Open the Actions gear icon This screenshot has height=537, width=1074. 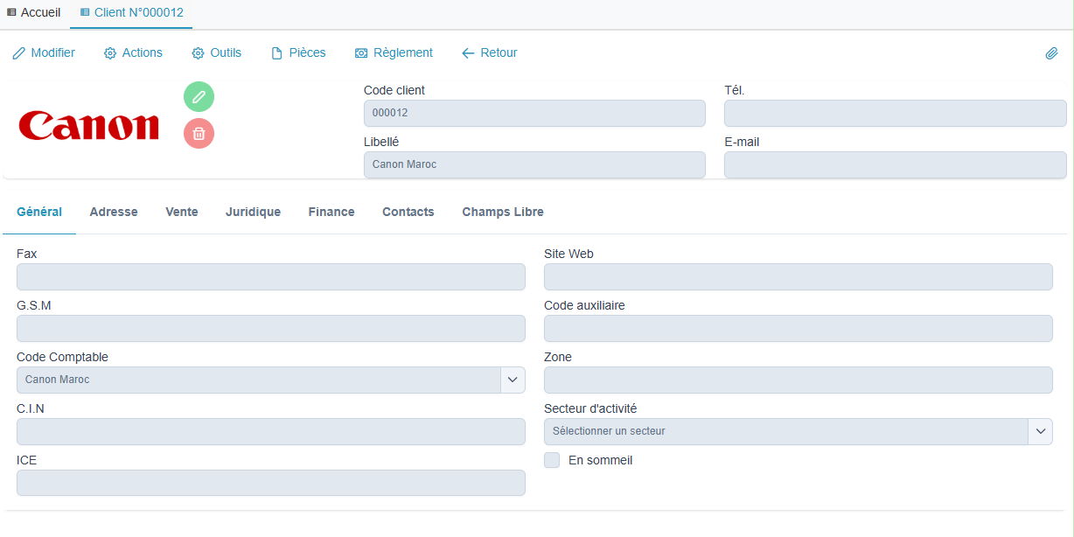pyautogui.click(x=109, y=52)
